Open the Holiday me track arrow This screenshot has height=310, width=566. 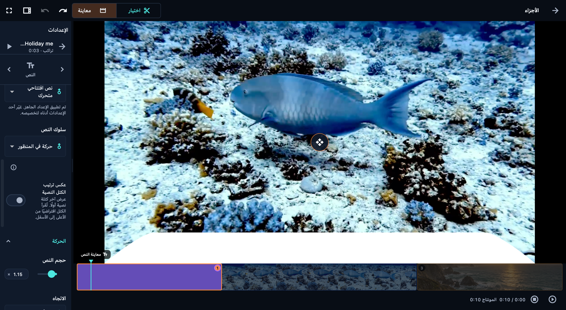[x=62, y=46]
